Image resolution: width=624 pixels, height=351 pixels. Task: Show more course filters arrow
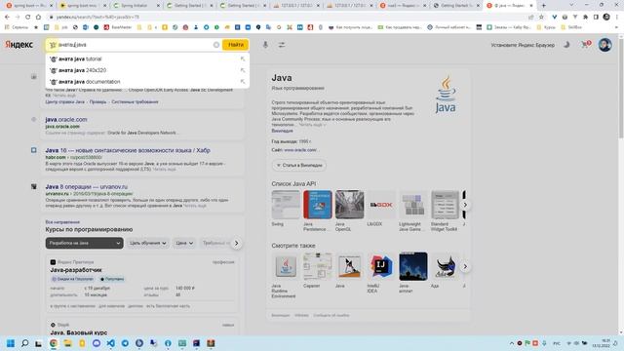236,243
